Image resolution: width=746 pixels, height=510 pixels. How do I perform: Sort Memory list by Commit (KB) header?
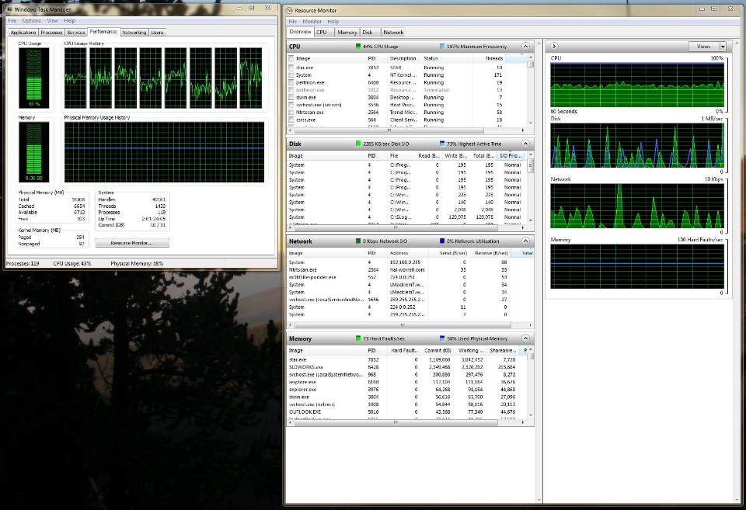tap(437, 350)
